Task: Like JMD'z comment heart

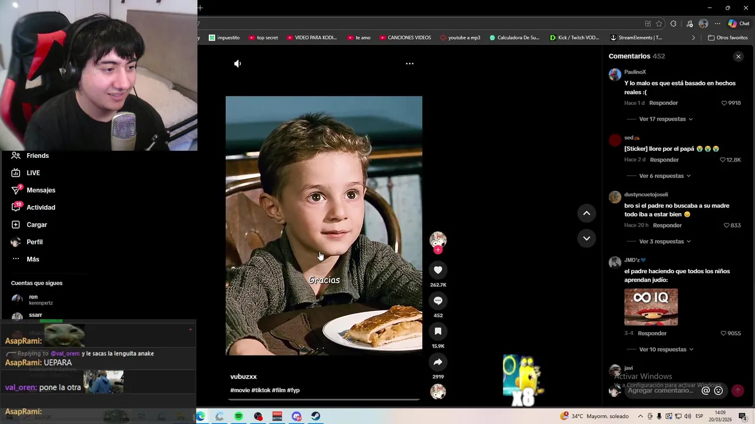Action: pos(724,333)
